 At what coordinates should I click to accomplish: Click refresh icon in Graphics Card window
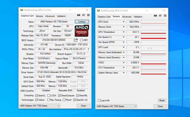[83, 15]
